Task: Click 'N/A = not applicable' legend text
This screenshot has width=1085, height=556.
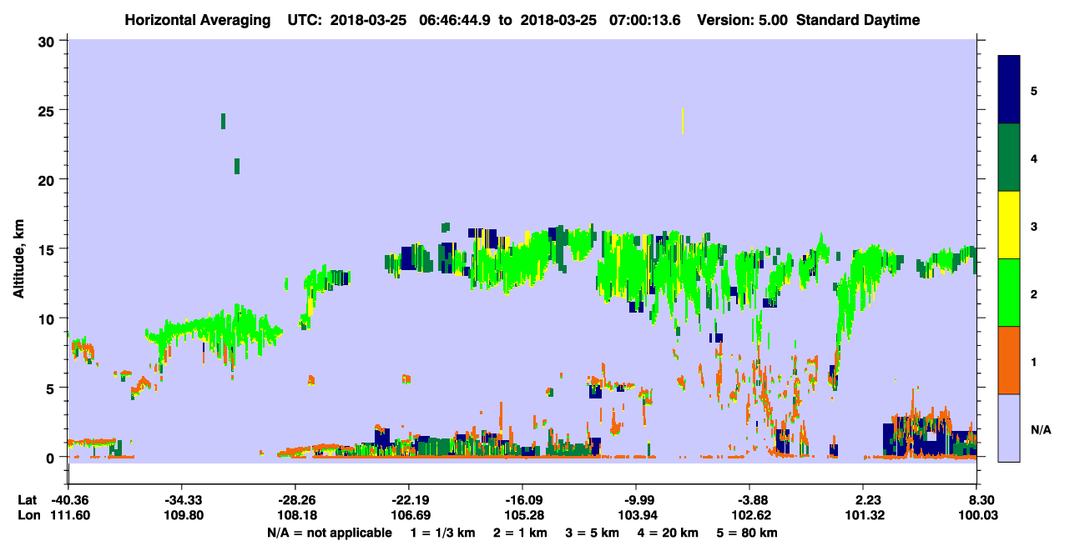Action: [x=329, y=532]
